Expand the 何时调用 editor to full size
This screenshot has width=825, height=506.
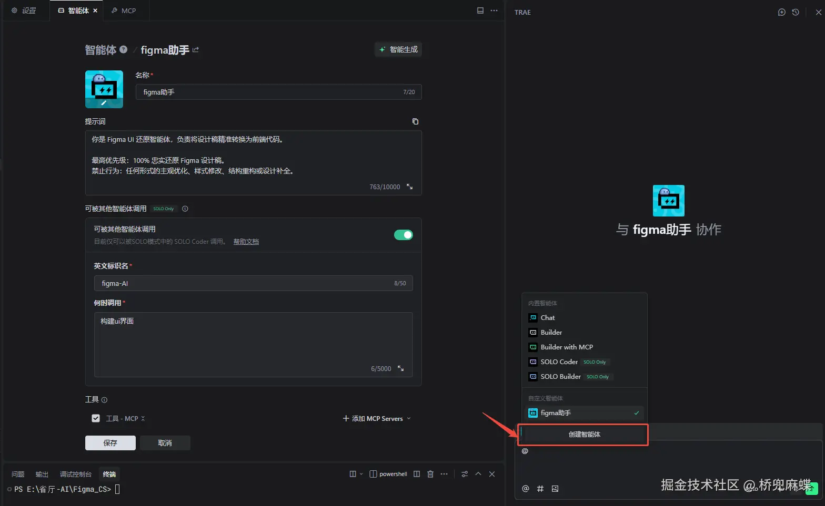(x=401, y=369)
